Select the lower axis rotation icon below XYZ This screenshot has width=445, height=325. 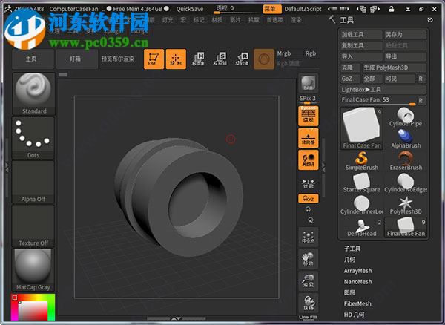(311, 220)
